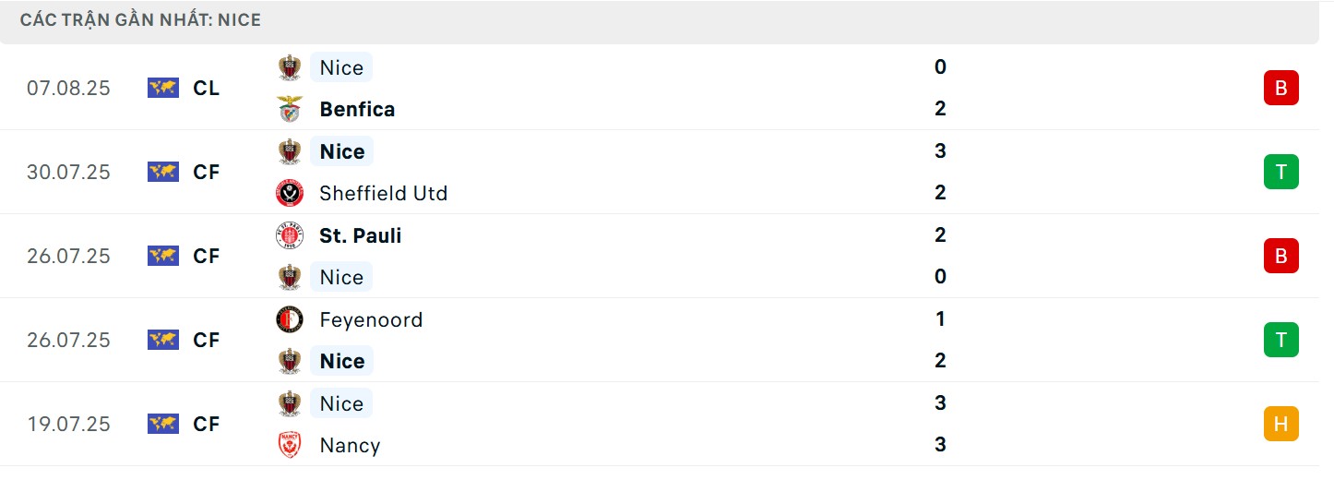
Task: Click red B result badge for Benfica match
Action: 1280,89
